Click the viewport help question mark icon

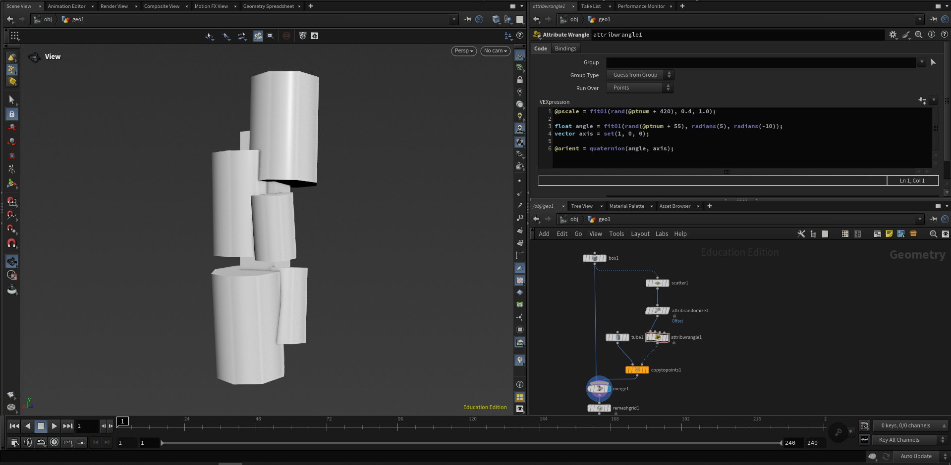[x=520, y=36]
